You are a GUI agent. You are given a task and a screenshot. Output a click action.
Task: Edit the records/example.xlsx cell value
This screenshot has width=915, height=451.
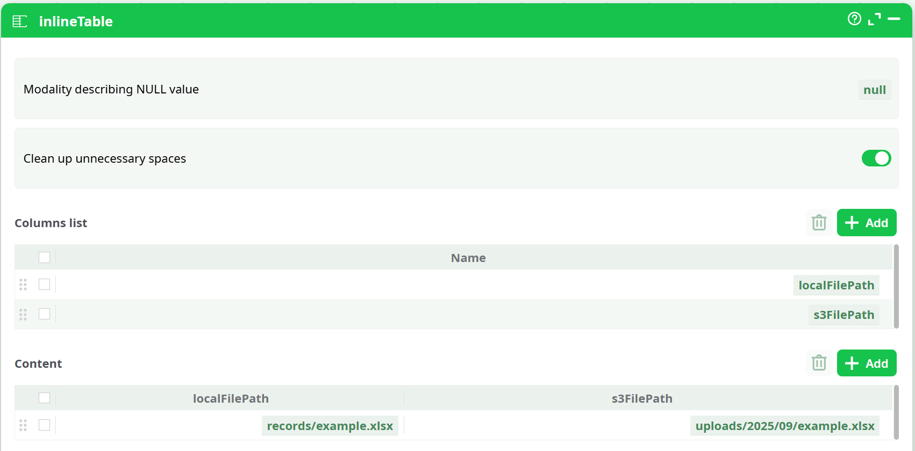tap(330, 426)
